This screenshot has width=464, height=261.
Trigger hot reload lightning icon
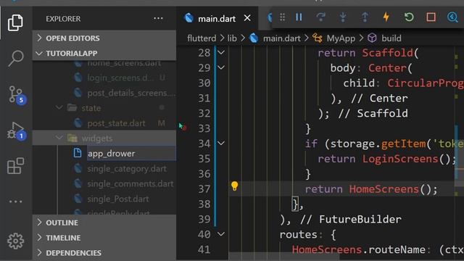[x=386, y=17]
